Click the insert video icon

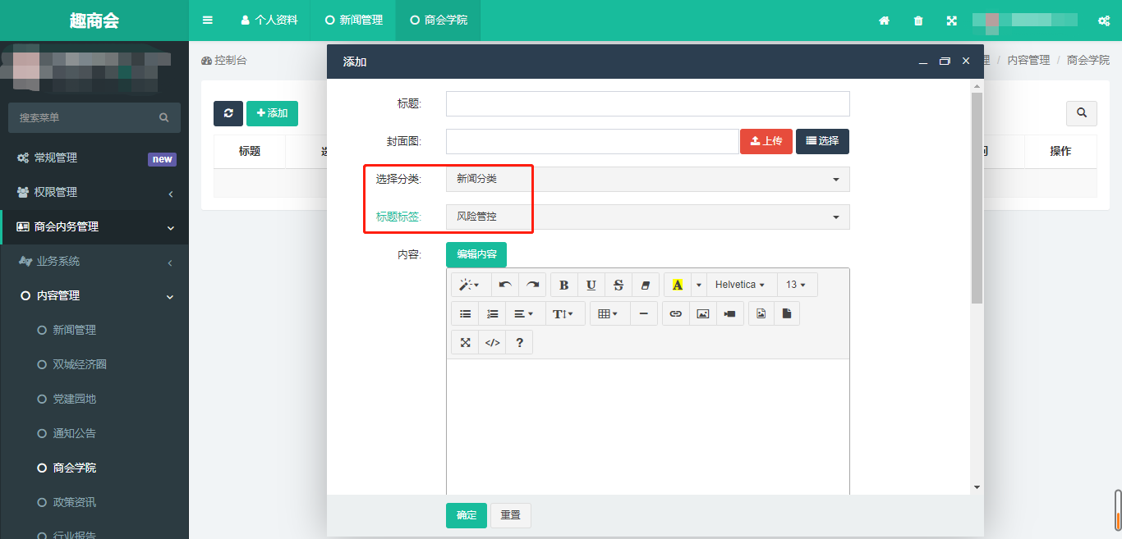(x=729, y=313)
